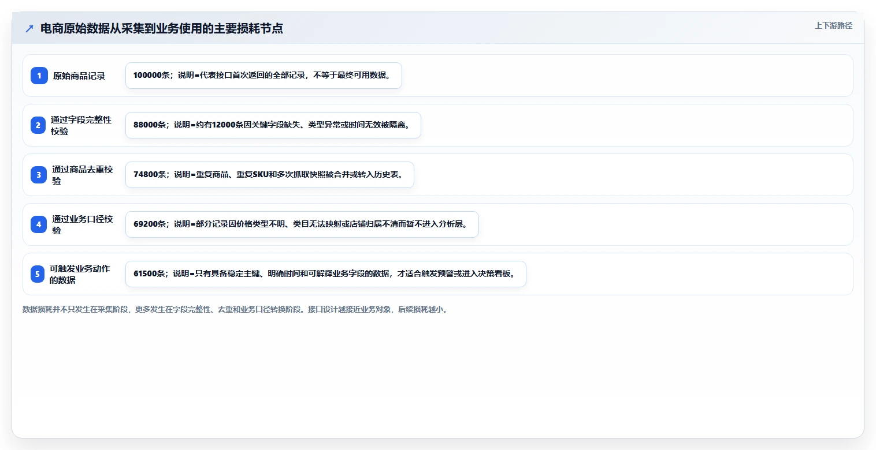Select the title 电商原始数据从采集到业务使用的主要损耗节点
Image resolution: width=876 pixels, height=450 pixels.
[x=162, y=28]
